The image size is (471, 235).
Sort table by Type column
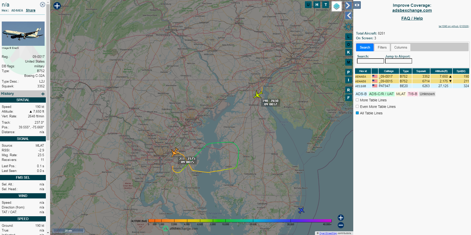[x=406, y=71]
